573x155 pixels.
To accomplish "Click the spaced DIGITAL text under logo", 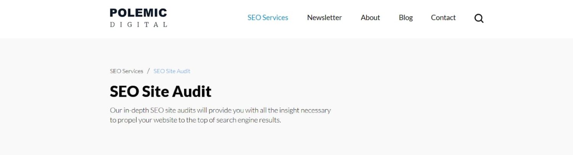I will [138, 24].
